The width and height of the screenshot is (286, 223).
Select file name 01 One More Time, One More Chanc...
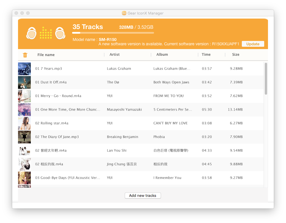(x=68, y=109)
